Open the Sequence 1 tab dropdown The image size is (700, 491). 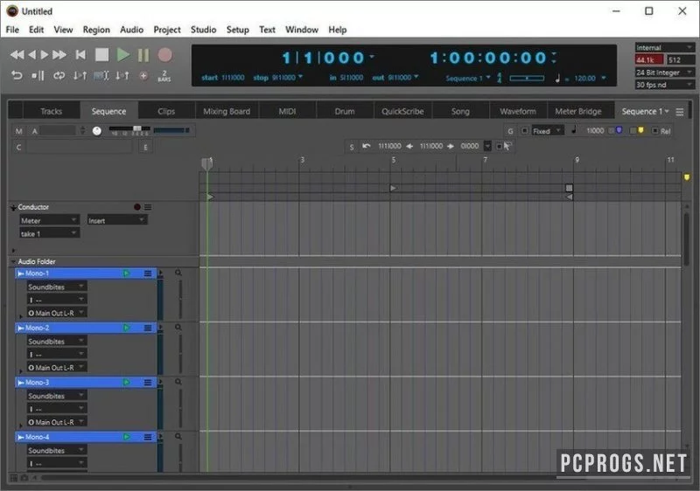pyautogui.click(x=645, y=111)
